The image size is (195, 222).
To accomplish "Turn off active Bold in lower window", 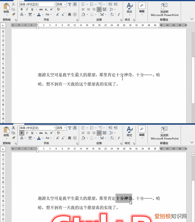I will point(22,133).
